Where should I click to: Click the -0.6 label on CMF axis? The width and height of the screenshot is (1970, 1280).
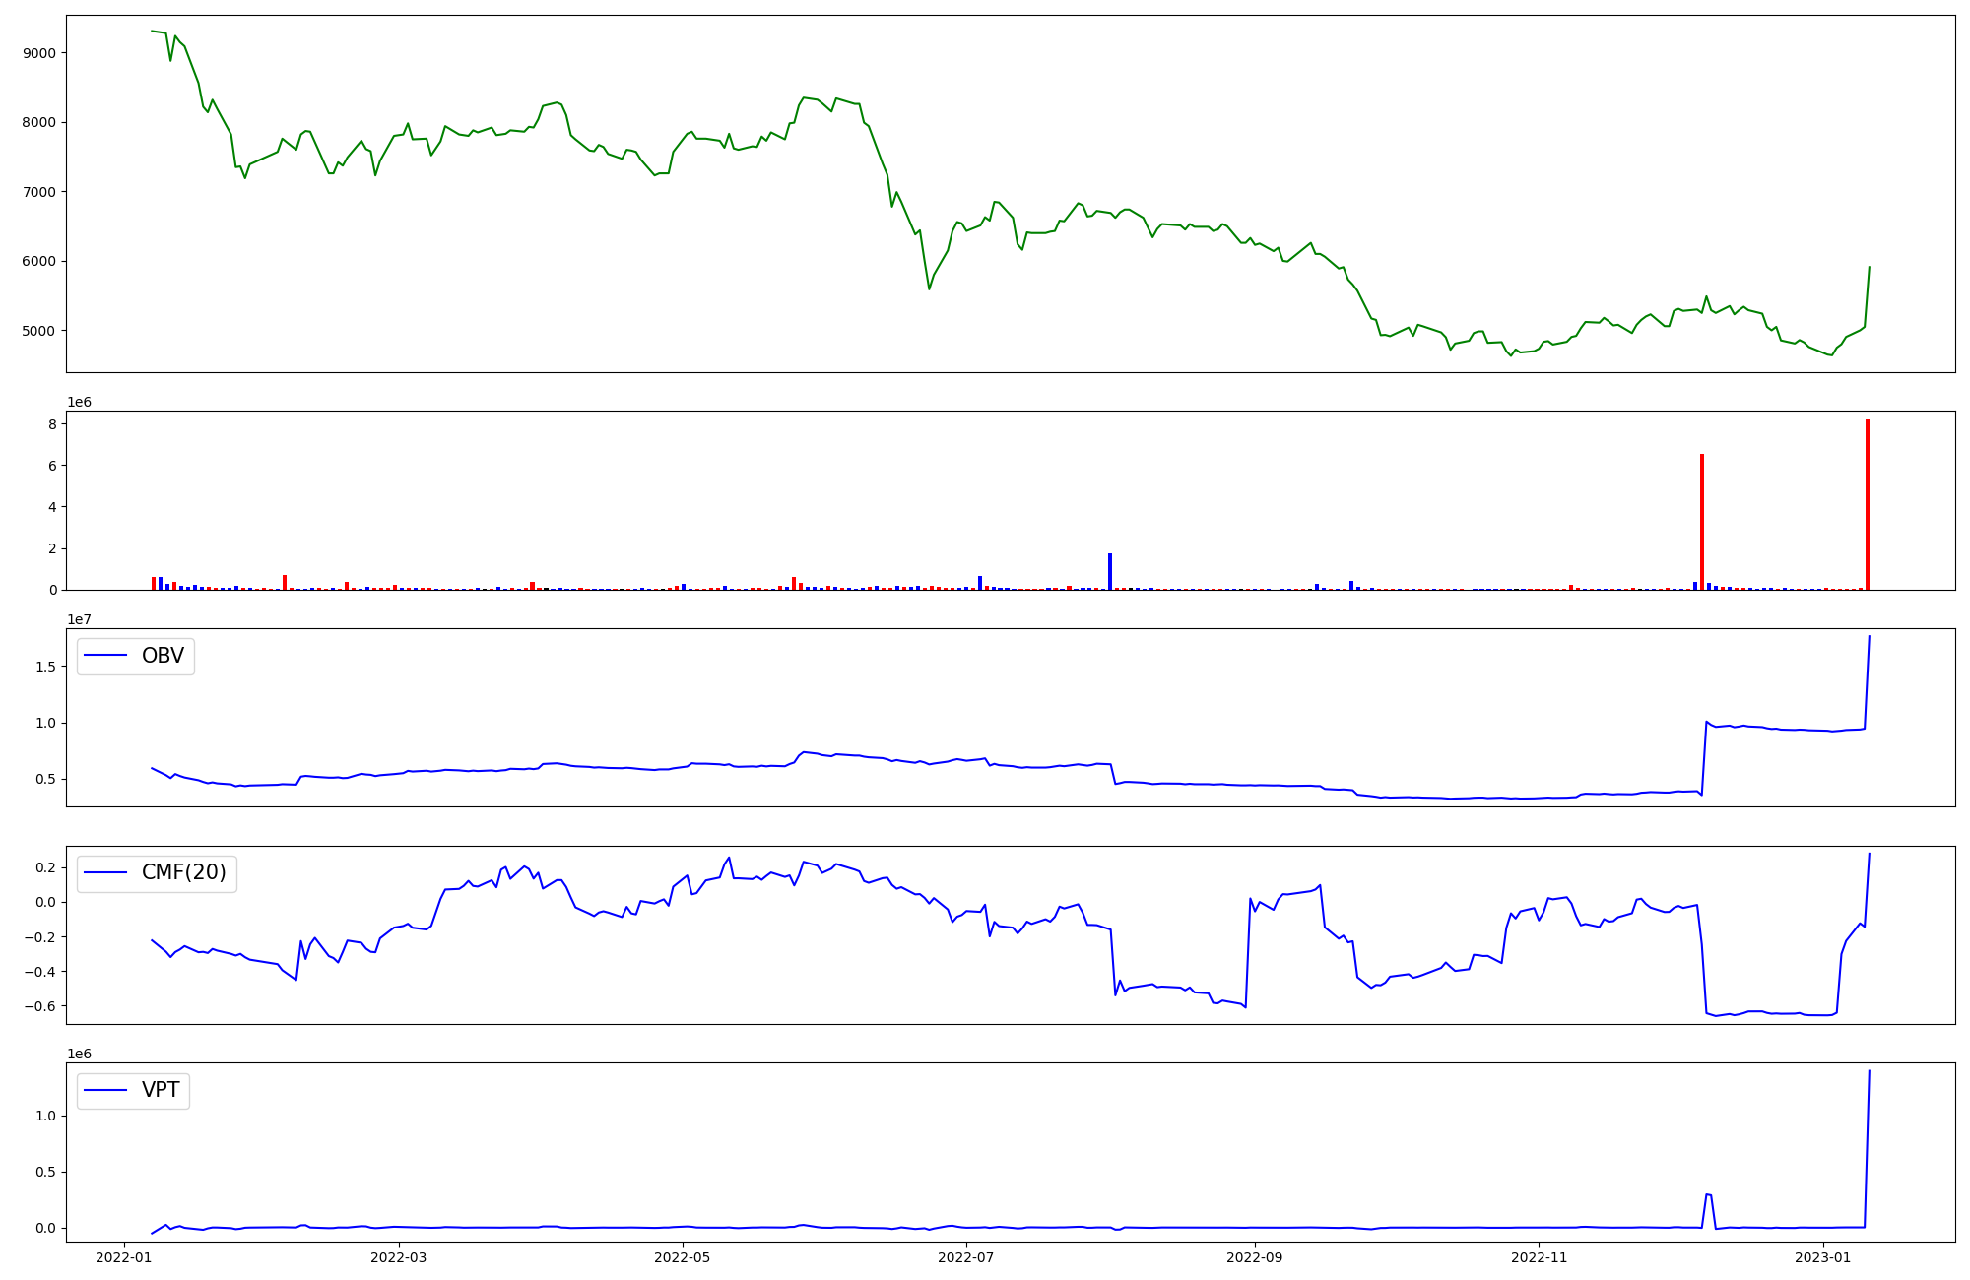40,1006
